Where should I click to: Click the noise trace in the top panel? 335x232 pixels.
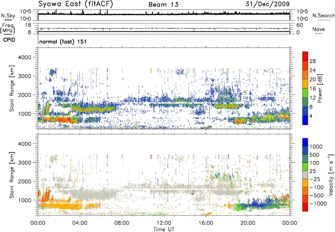tap(164, 14)
